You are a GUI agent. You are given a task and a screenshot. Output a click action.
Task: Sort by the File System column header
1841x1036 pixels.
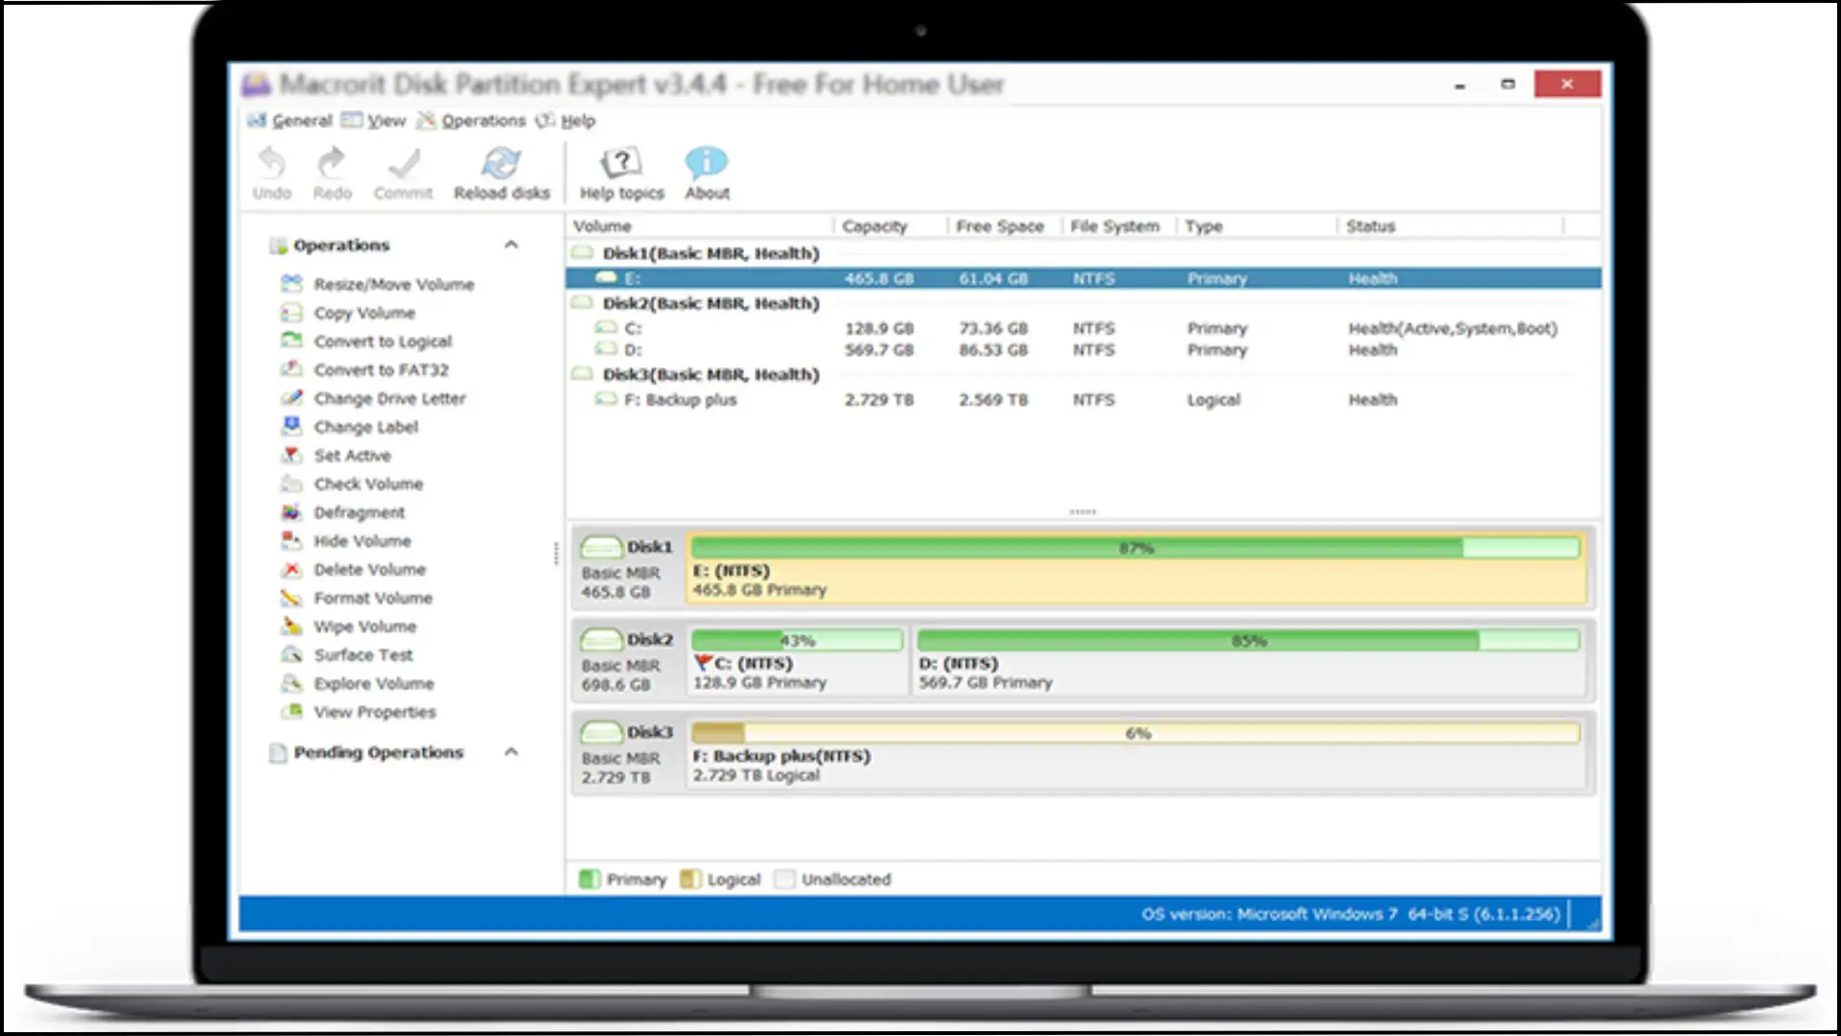(x=1119, y=226)
